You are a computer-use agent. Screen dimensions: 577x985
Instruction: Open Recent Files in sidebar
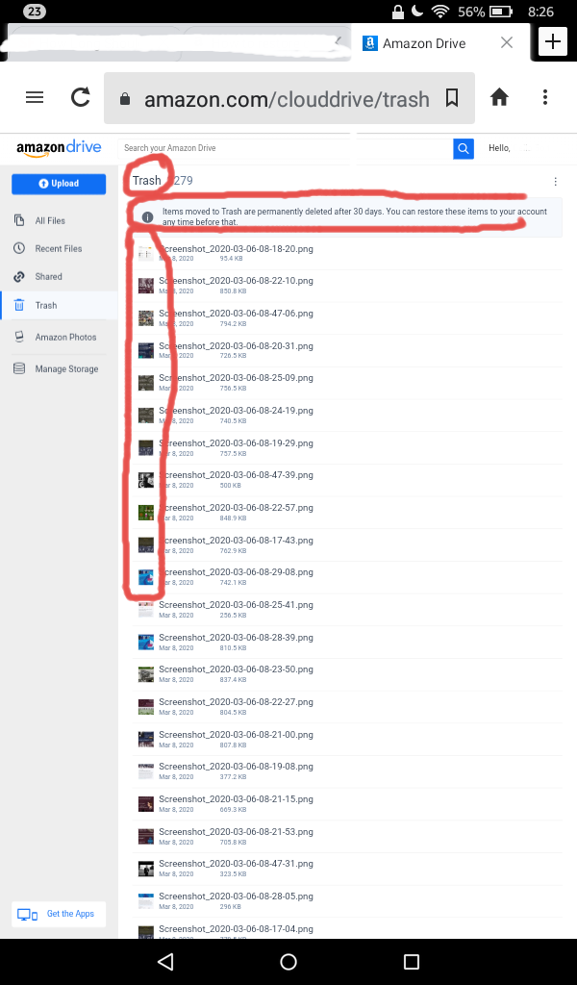(x=58, y=248)
